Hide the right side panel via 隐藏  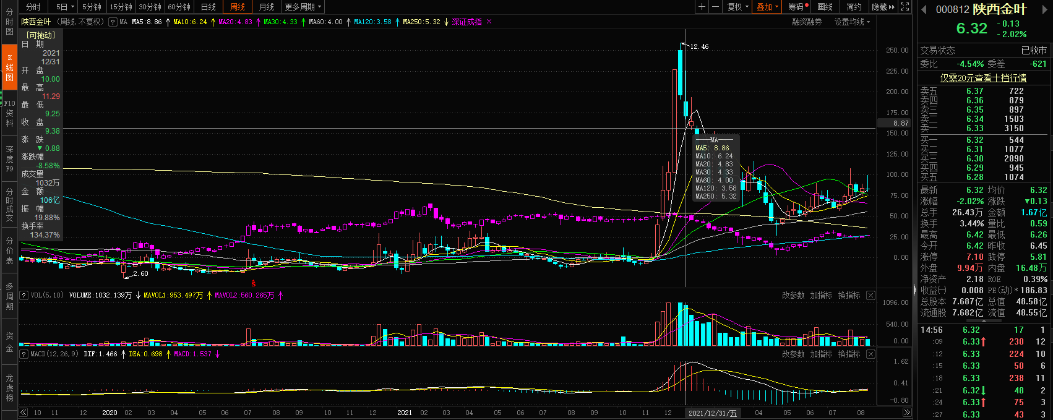coord(883,7)
